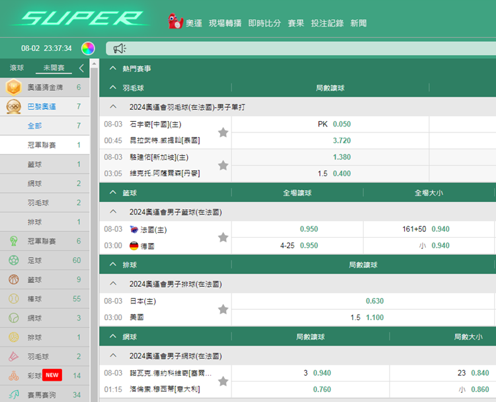Click the 足球 soccer ball icon
Screen dimensions: 496x402
click(14, 260)
